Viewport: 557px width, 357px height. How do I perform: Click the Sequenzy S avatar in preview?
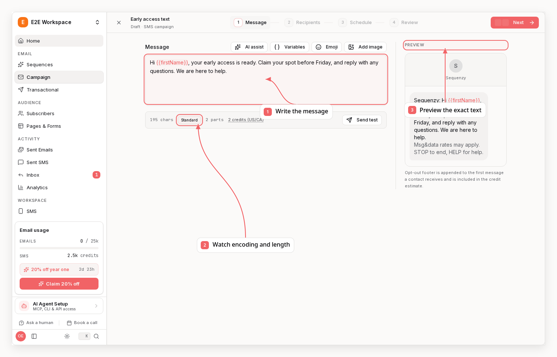point(456,66)
